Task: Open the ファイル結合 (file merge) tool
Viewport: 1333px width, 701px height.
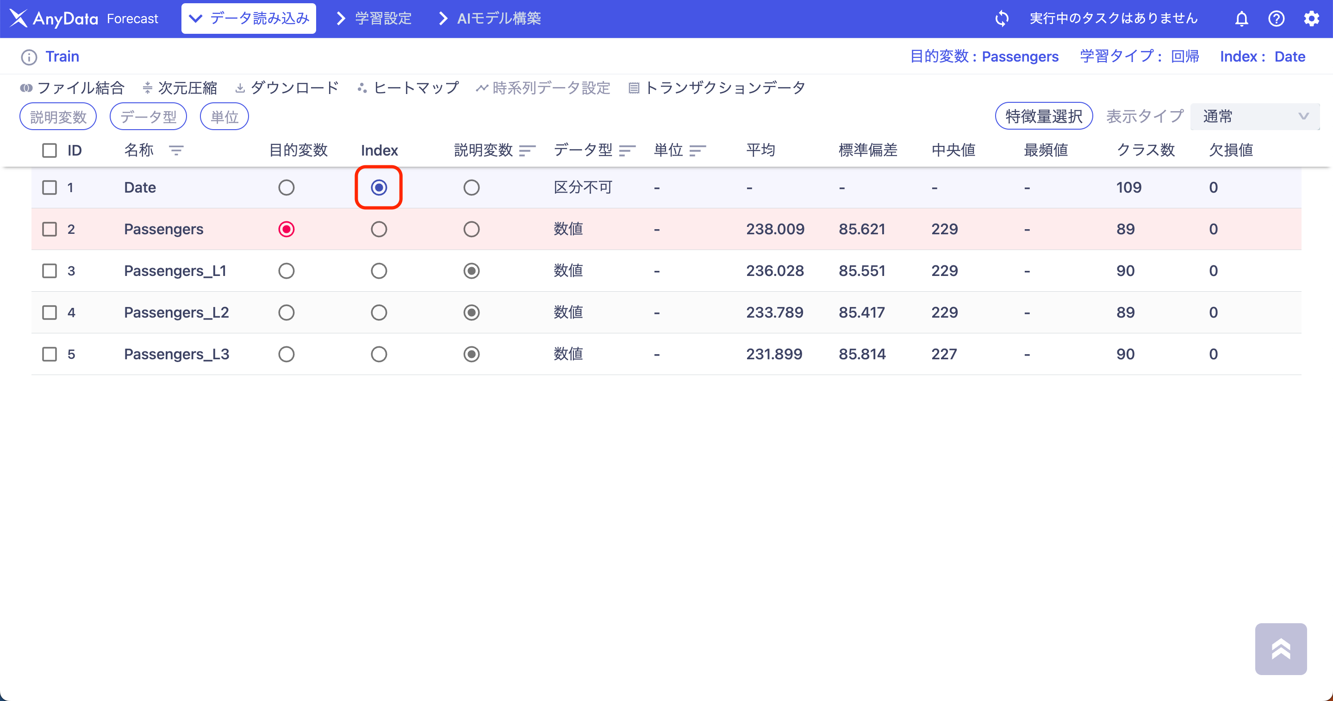Action: 72,88
